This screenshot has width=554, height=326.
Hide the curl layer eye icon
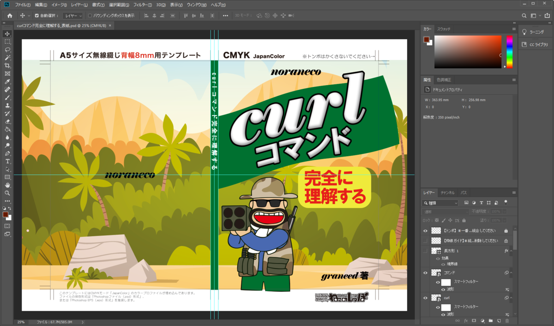pyautogui.click(x=426, y=297)
